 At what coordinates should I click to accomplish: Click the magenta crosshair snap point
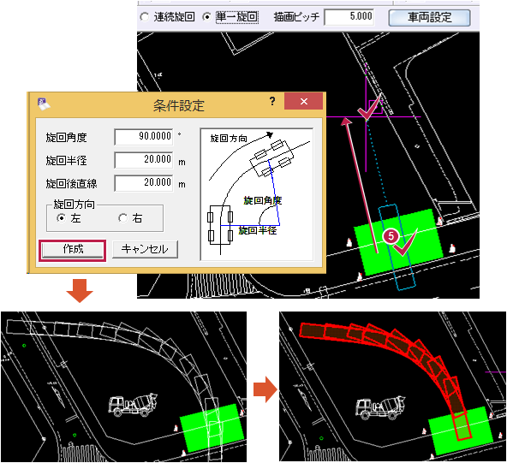366,117
